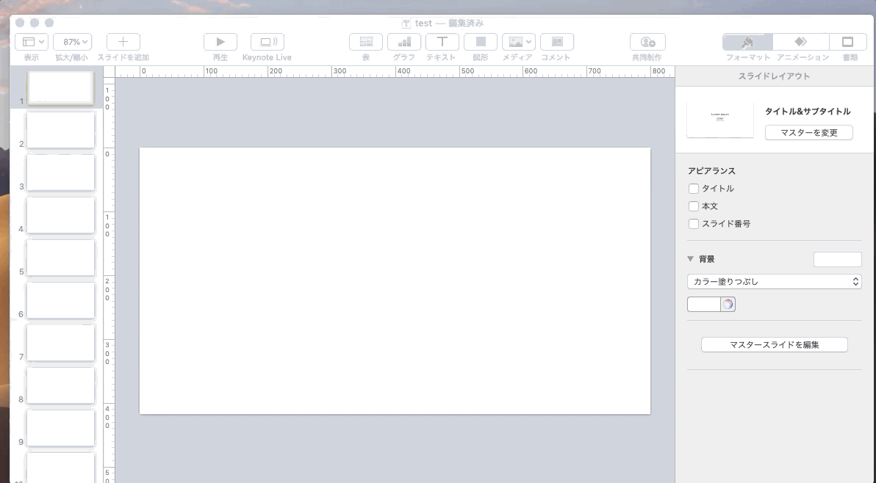
Task: Add a text box with テキスト icon
Action: pos(442,42)
